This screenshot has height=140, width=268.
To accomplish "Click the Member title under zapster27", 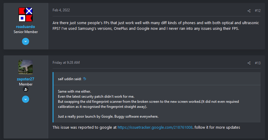I will coord(26,84).
